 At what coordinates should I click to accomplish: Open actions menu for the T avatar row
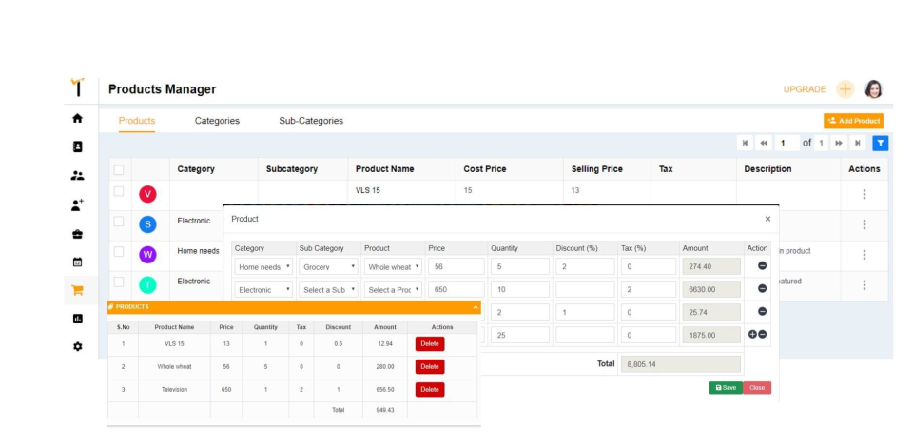click(x=864, y=284)
